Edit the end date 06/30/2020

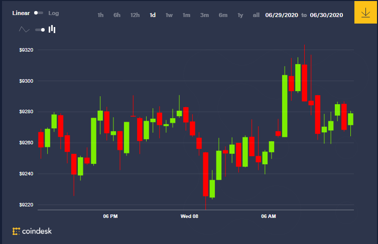(326, 15)
